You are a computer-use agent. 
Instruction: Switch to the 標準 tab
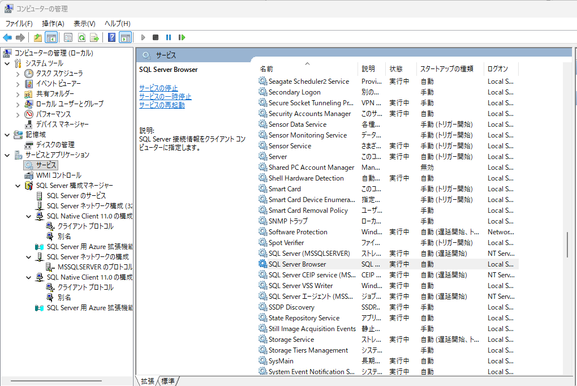point(168,381)
